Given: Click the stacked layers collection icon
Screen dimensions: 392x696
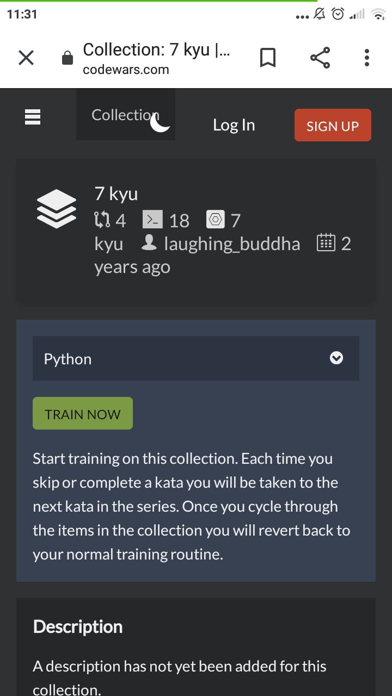Looking at the screenshot, I should tap(57, 209).
